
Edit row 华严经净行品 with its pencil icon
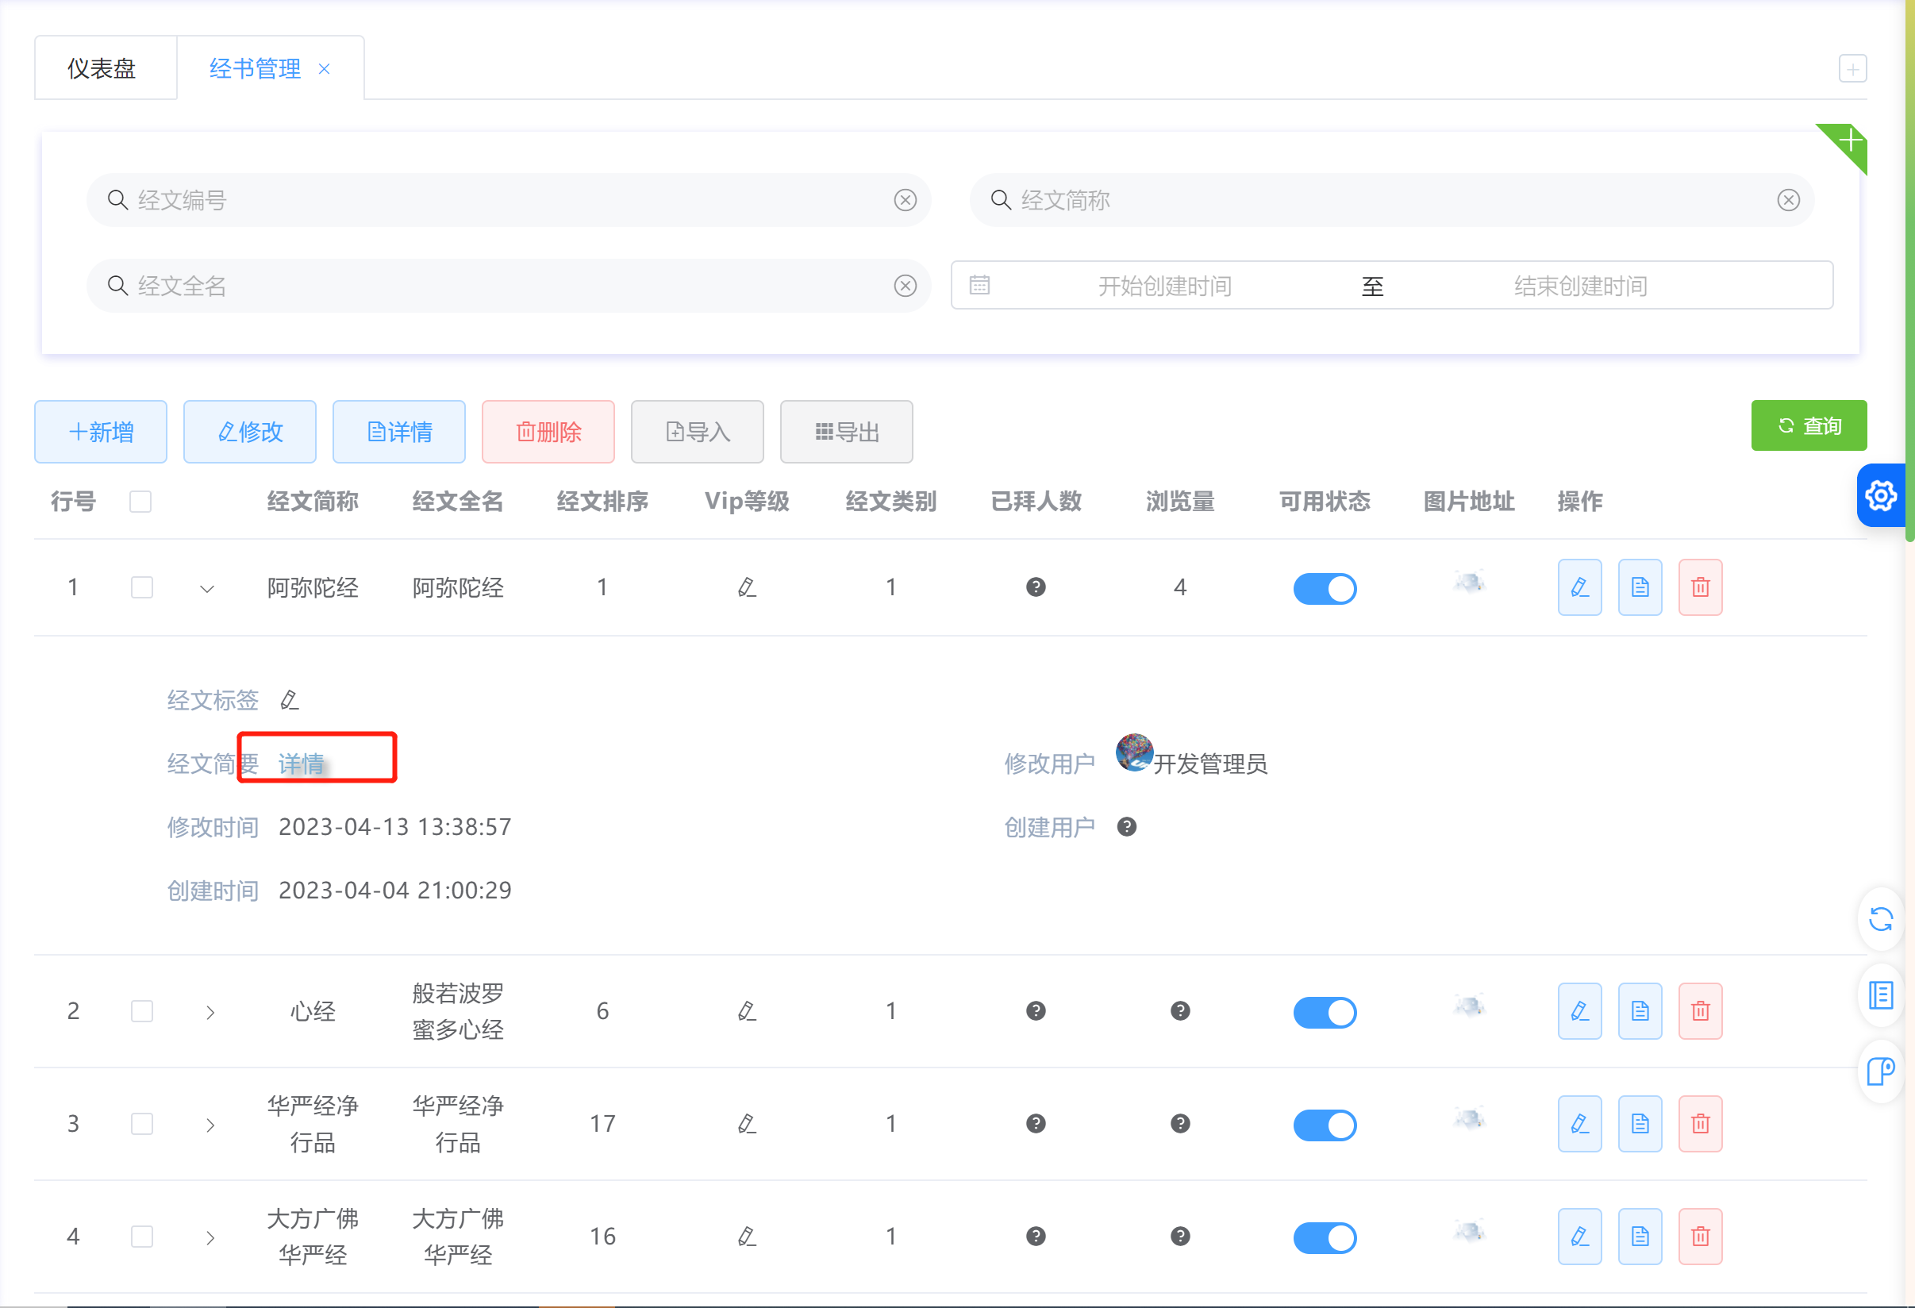[1579, 1123]
